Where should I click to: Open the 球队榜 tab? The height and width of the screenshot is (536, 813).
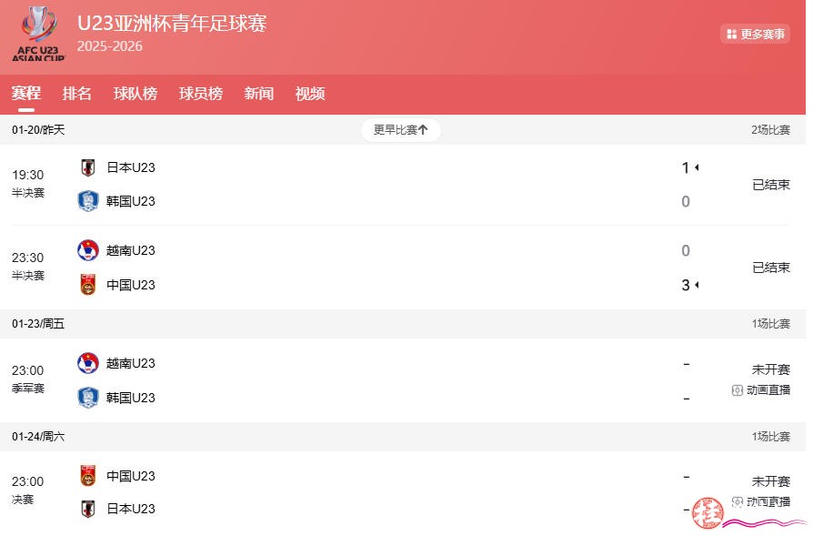135,94
